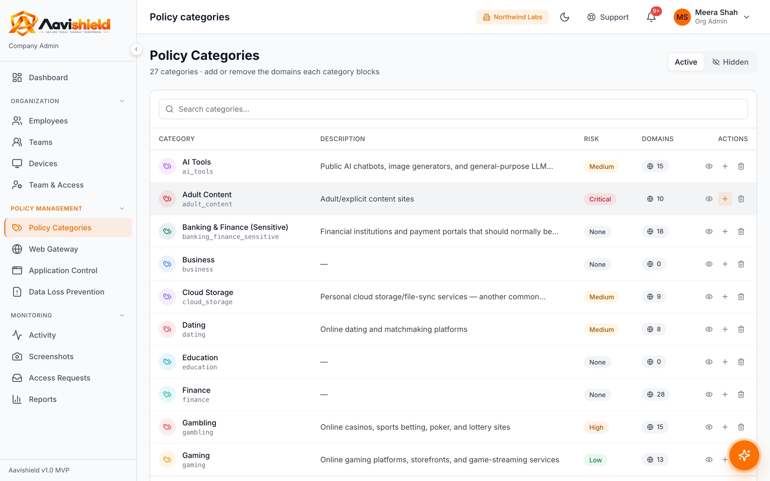This screenshot has width=770, height=481.
Task: Delete the AI Tools category
Action: [741, 166]
